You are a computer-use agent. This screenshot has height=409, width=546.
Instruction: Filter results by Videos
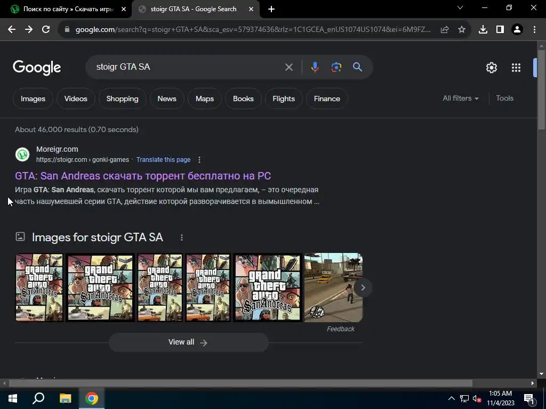tap(76, 99)
